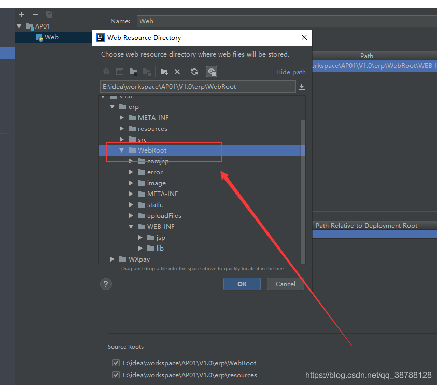Click the AP01 module folder icon
The height and width of the screenshot is (385, 437).
click(x=30, y=26)
